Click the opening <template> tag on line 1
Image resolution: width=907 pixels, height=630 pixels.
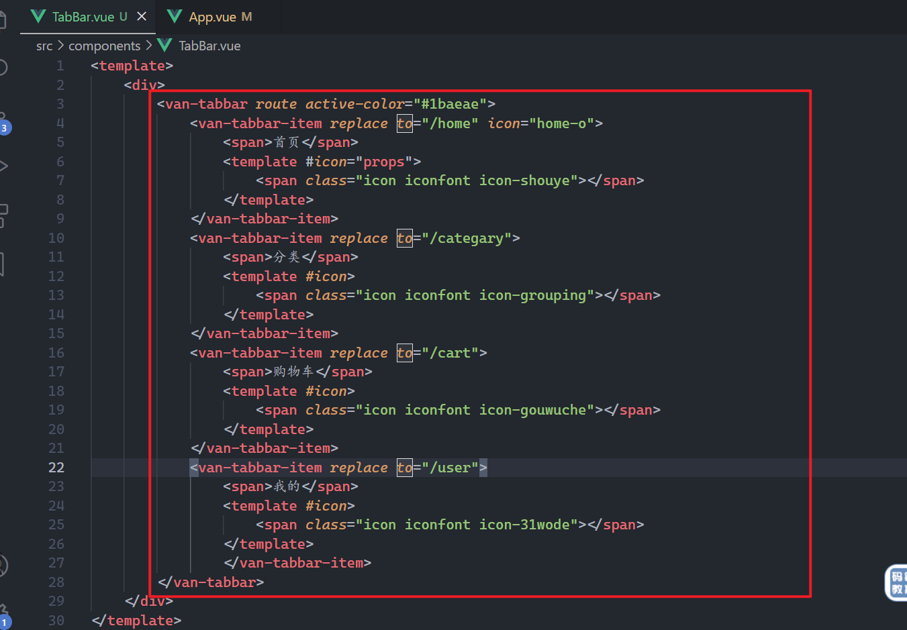click(x=132, y=66)
